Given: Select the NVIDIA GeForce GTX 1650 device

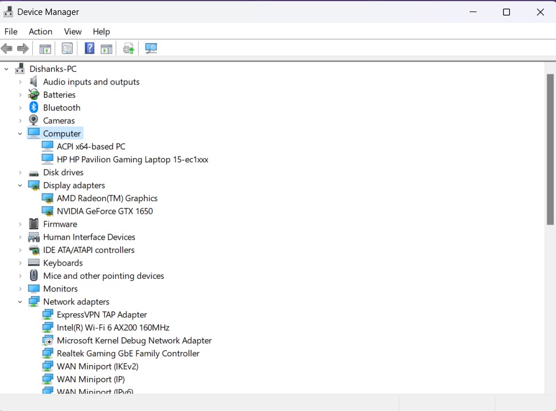Looking at the screenshot, I should (105, 211).
